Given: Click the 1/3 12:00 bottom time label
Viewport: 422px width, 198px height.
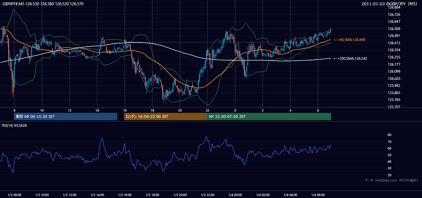Looking at the screenshot, I should [70, 195].
